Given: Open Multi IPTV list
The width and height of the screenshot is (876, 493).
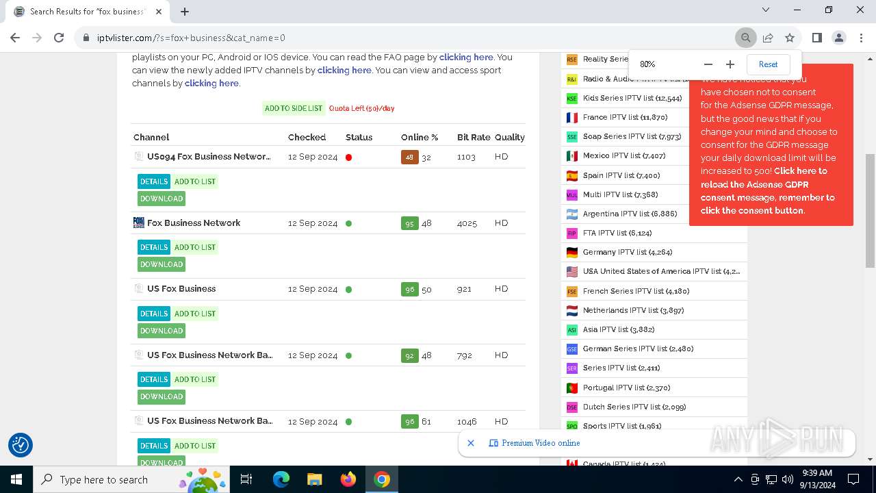Looking at the screenshot, I should point(620,194).
